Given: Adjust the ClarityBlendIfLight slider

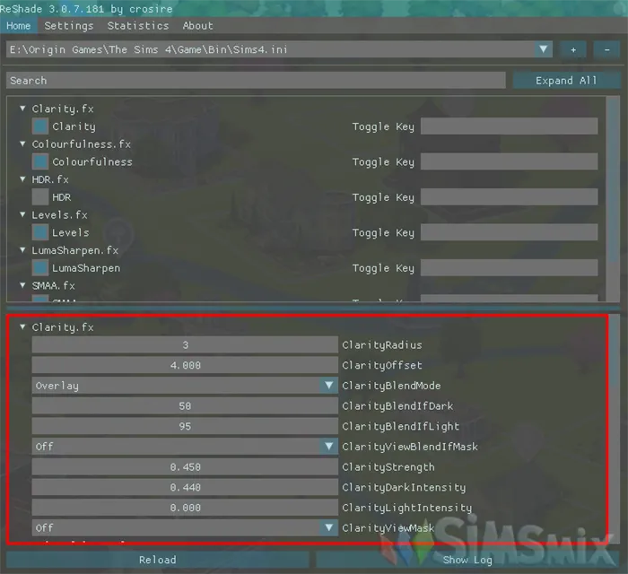Looking at the screenshot, I should (x=185, y=426).
